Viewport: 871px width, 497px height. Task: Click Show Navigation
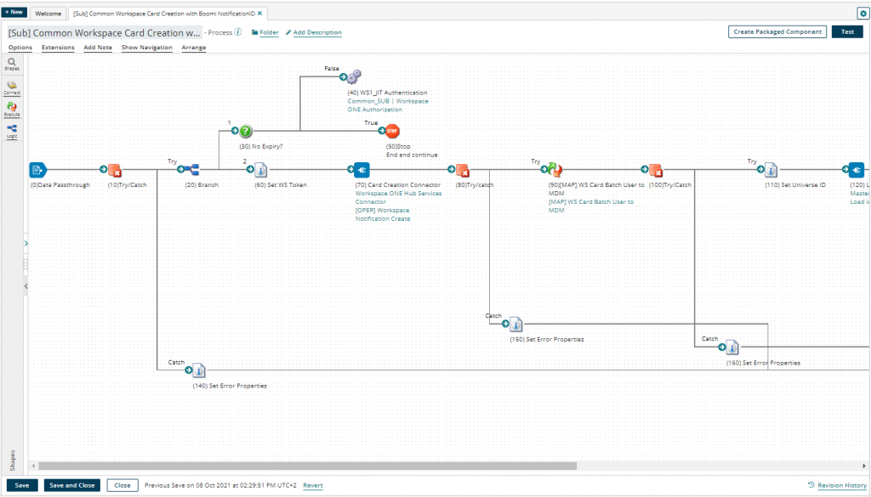click(x=146, y=48)
